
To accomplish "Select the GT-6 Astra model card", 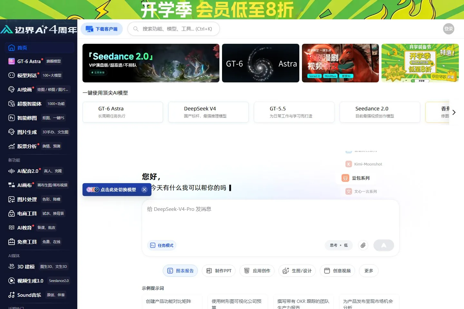I will pos(123,112).
